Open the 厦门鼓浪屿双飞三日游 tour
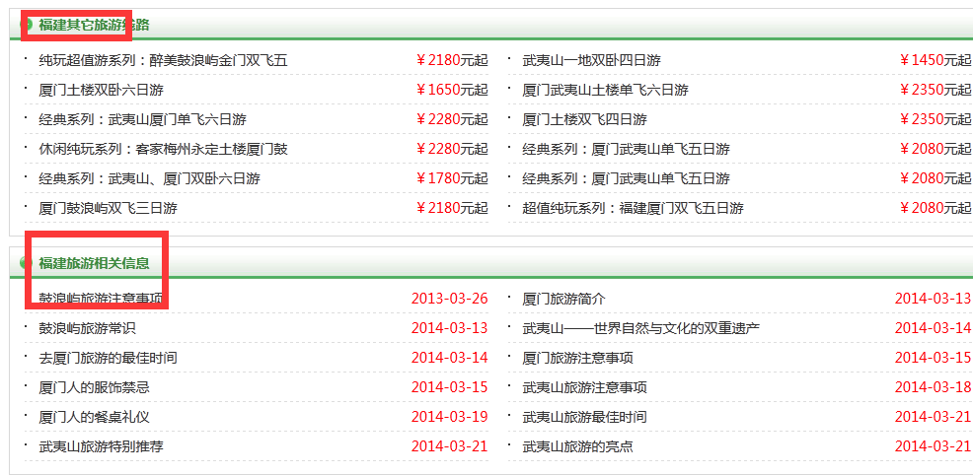The width and height of the screenshot is (973, 475). pos(108,208)
